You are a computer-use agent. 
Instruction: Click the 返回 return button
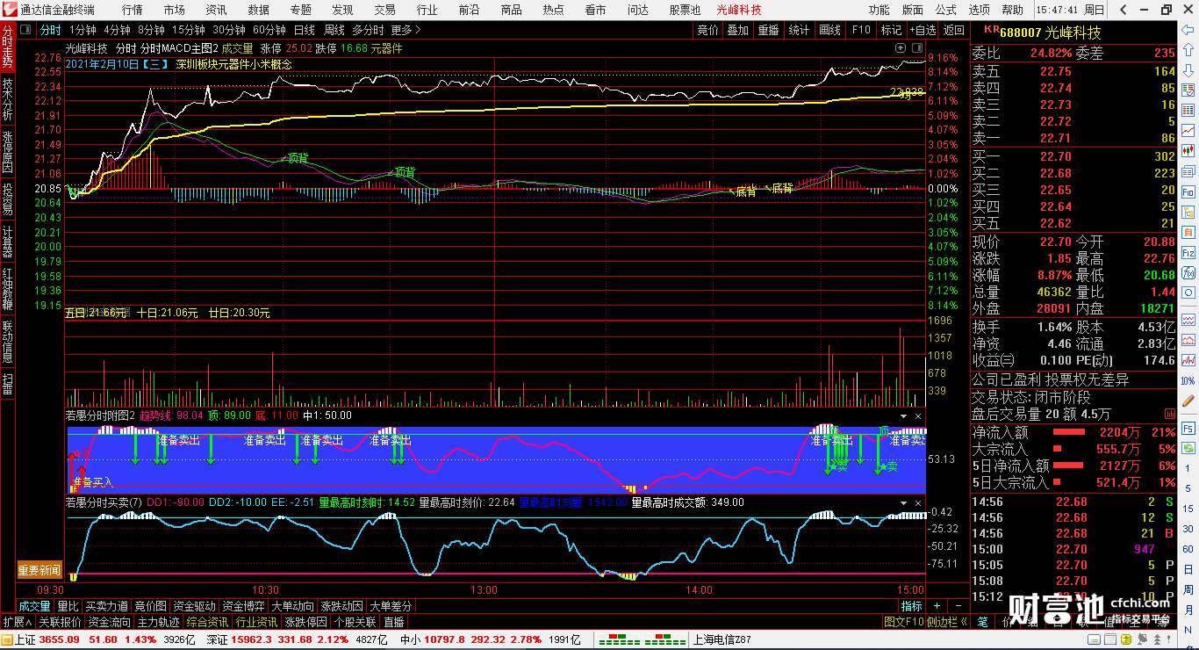953,30
